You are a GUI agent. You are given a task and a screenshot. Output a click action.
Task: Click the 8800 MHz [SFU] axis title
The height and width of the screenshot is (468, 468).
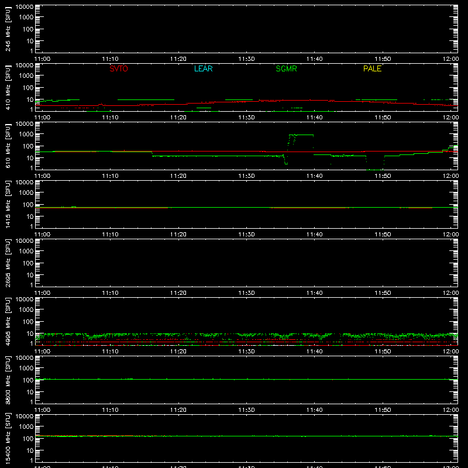pyautogui.click(x=8, y=380)
